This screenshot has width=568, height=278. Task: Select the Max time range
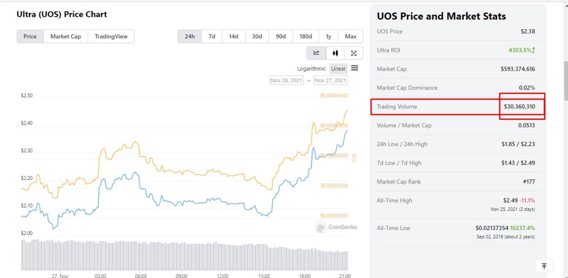[351, 36]
